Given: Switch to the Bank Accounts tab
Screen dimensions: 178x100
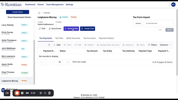Looking at the screenshot, I should tap(73, 38).
